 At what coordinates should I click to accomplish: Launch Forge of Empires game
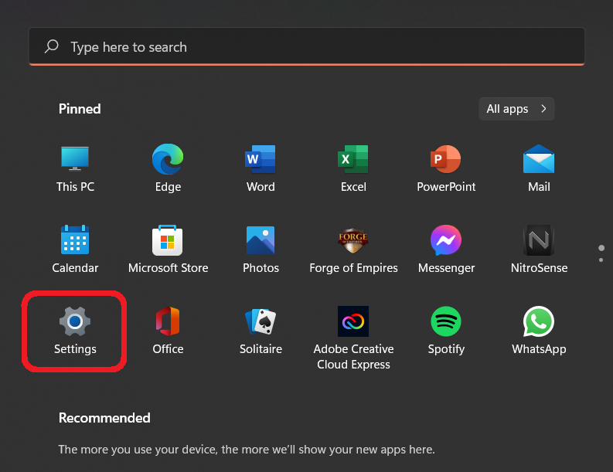click(353, 250)
